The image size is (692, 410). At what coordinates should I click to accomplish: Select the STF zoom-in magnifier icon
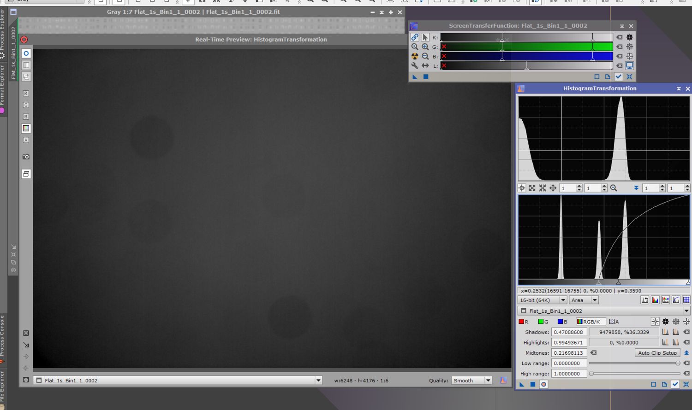425,47
